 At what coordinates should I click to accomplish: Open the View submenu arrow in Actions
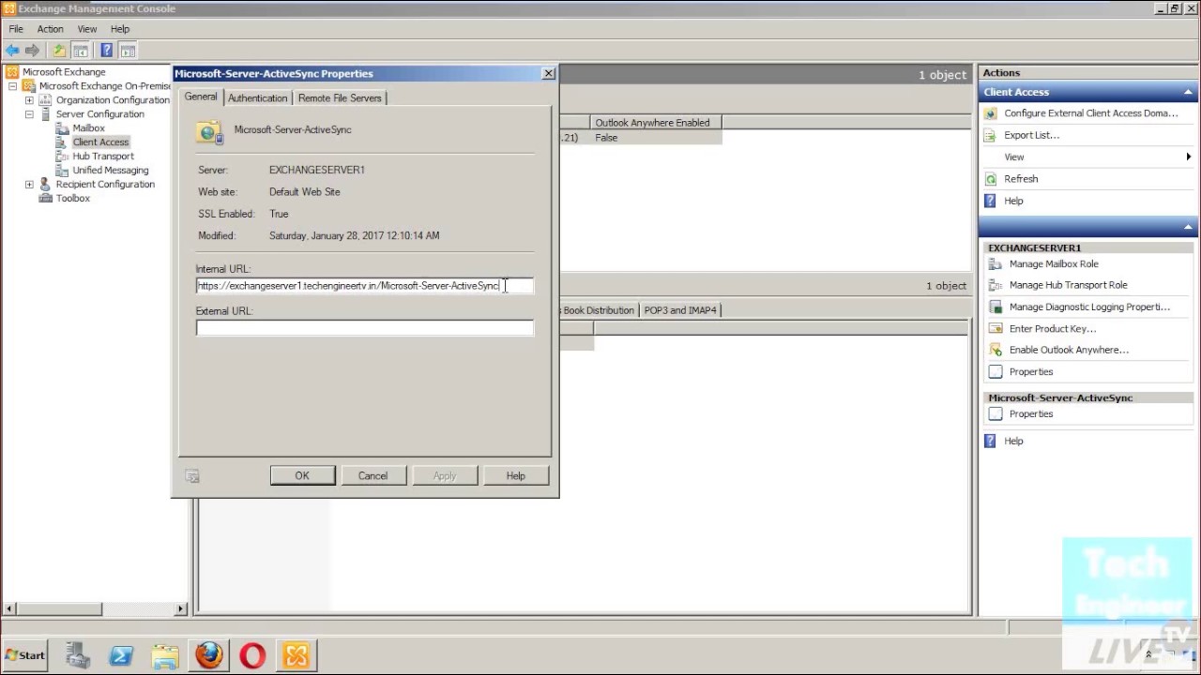coord(1188,157)
